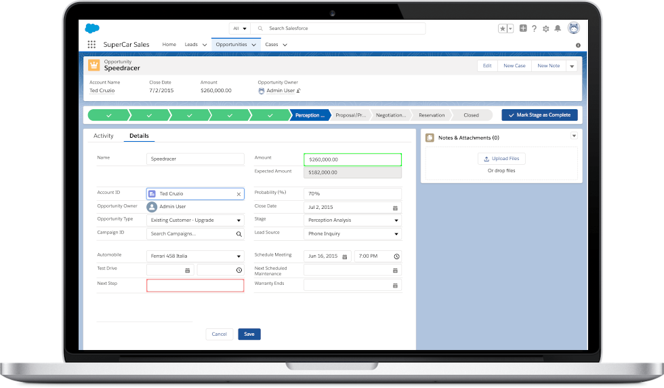Open the Test Drive clock icon
Image resolution: width=664 pixels, height=388 pixels.
pyautogui.click(x=238, y=270)
